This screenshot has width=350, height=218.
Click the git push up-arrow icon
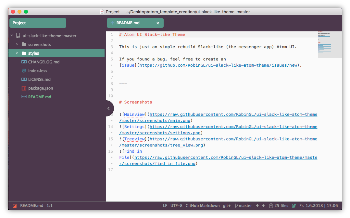(x=263, y=206)
